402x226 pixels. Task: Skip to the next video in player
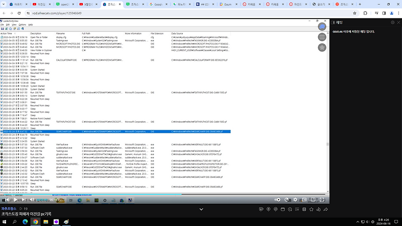click(x=24, y=199)
